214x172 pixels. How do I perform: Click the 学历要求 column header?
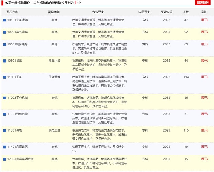(144, 12)
